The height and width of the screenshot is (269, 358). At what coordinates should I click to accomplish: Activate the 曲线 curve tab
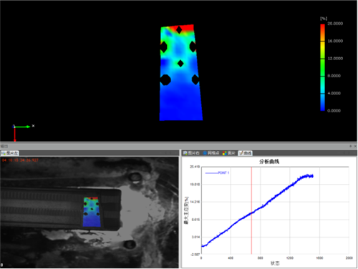tap(246, 153)
